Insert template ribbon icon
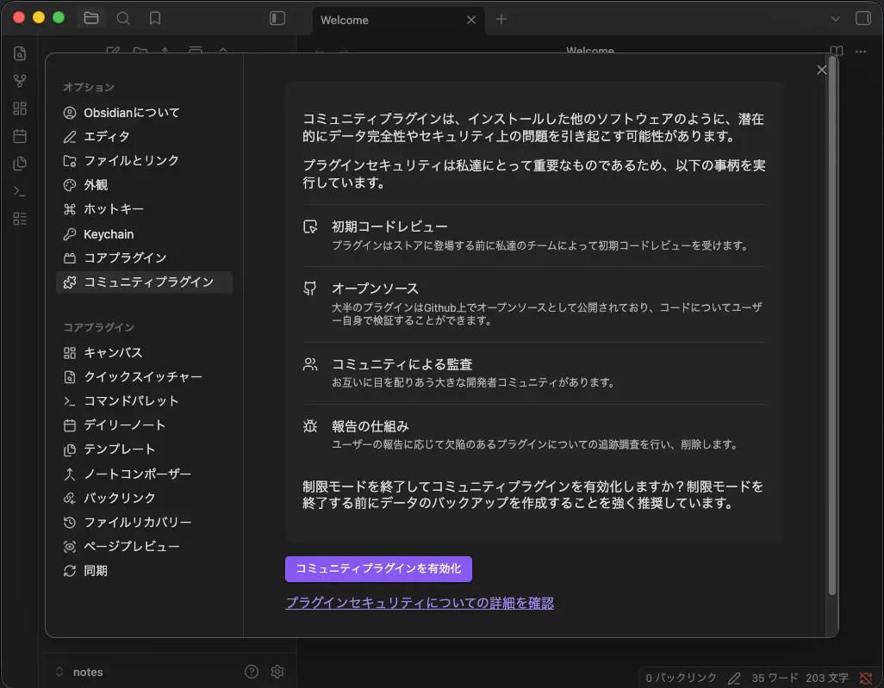The image size is (884, 688). (20, 164)
